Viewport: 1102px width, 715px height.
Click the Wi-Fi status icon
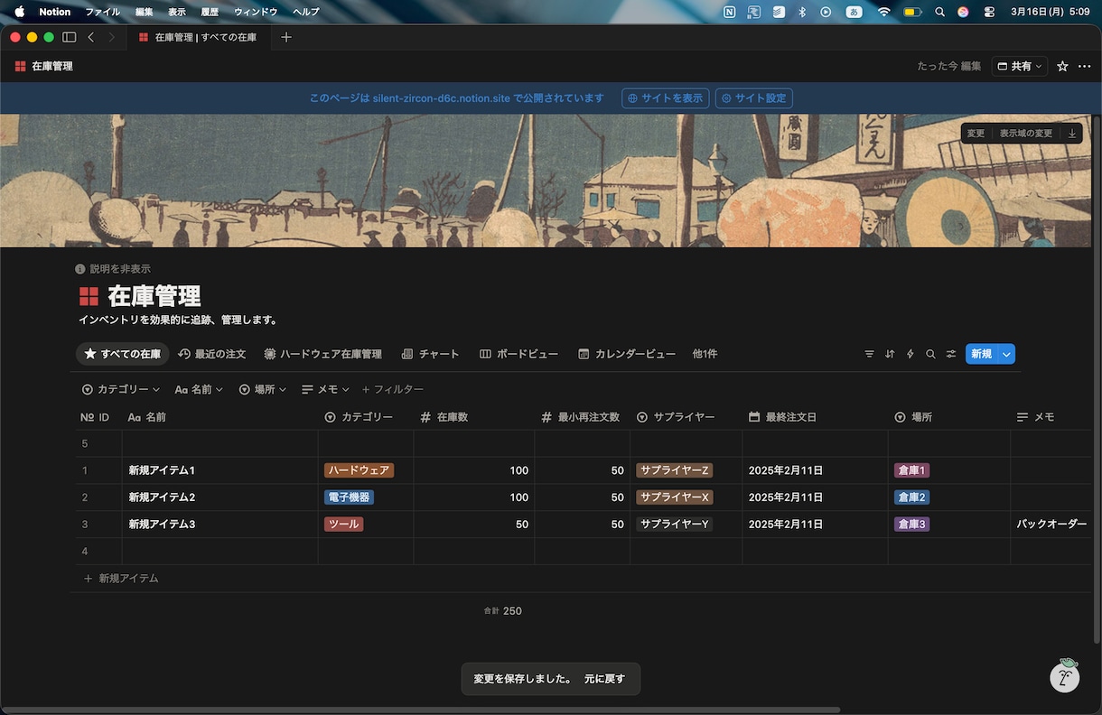point(883,12)
